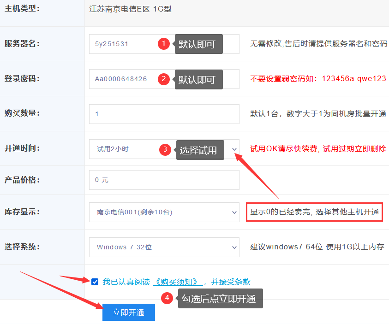The image size is (389, 324).
Task: Open the 选择系统 dropdown Windows 7 32位
Action: [x=164, y=247]
